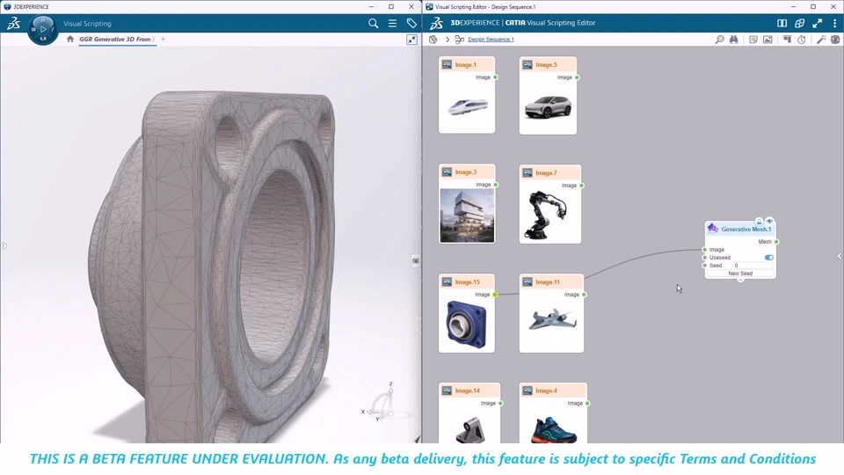Toggle the eye visibility icon on Generative Mesh.1
844x475 pixels.
769,222
